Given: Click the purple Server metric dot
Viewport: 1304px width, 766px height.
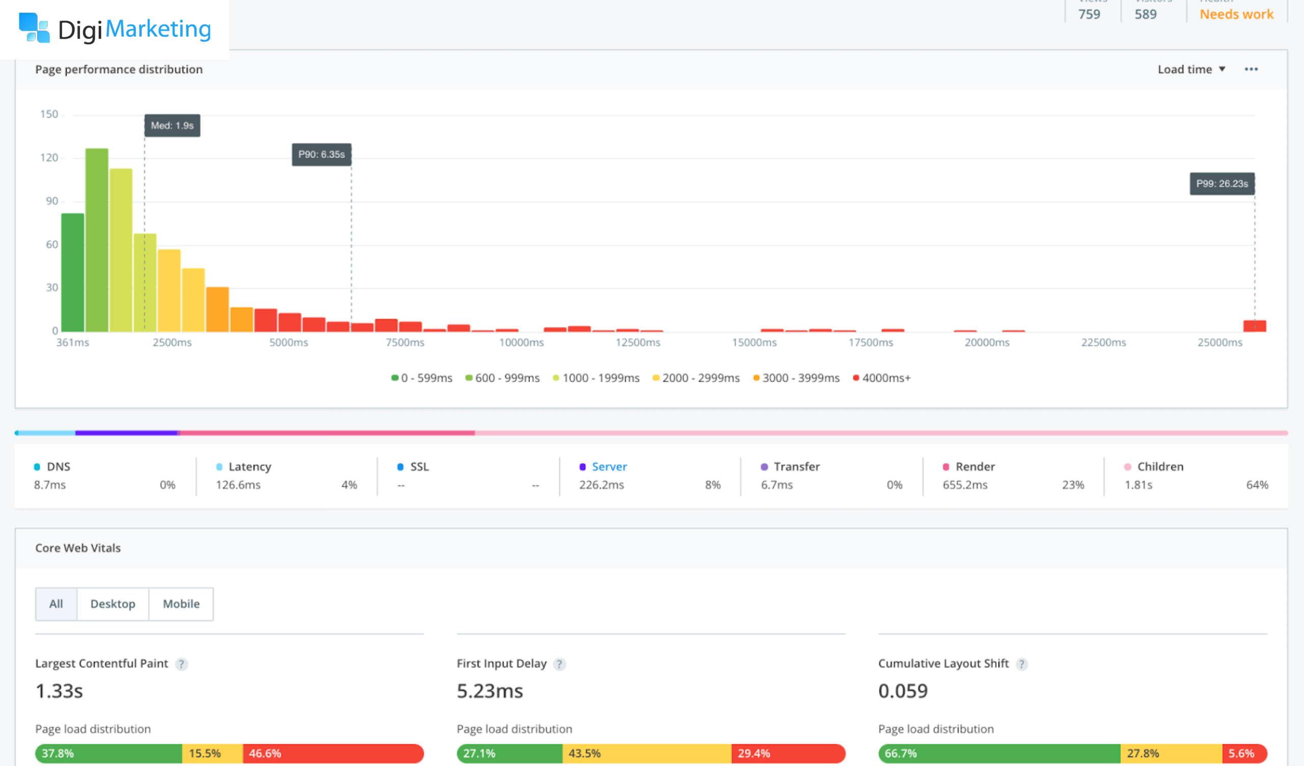Looking at the screenshot, I should (582, 467).
